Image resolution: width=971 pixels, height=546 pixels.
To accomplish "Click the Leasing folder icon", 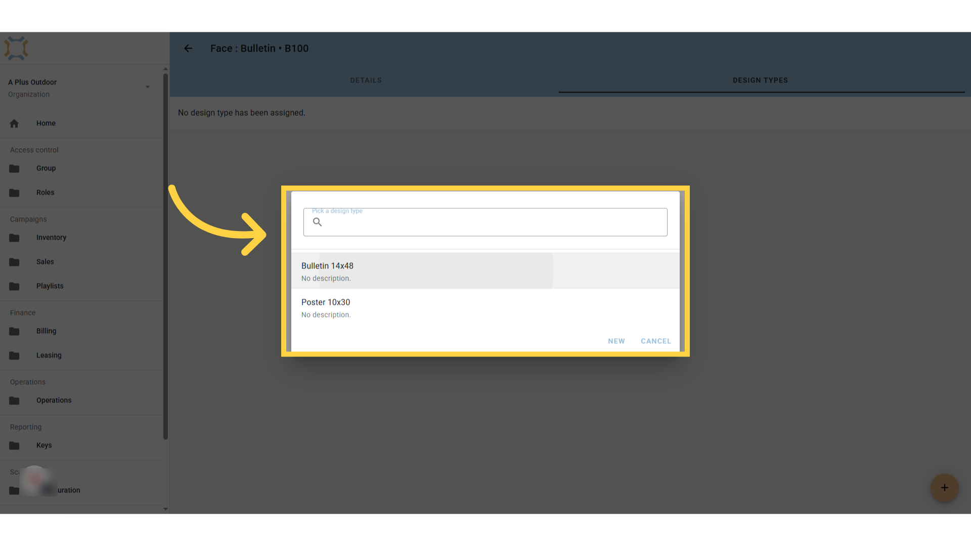I will click(14, 355).
